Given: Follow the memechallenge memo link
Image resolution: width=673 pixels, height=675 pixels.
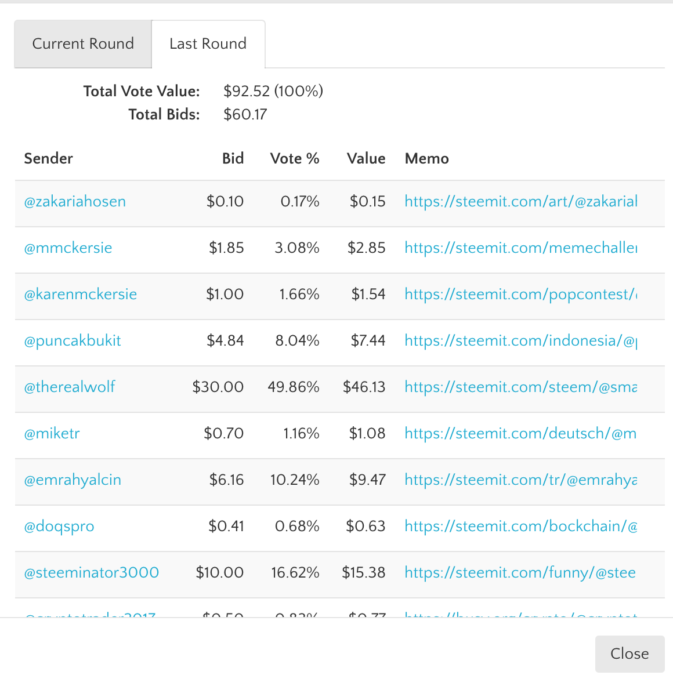Looking at the screenshot, I should coord(520,248).
